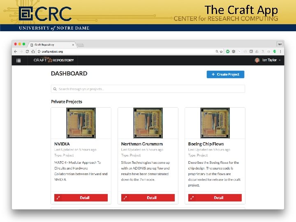The width and height of the screenshot is (296, 222).
Task: Open Detail for the NVIDIA project
Action: click(81, 198)
